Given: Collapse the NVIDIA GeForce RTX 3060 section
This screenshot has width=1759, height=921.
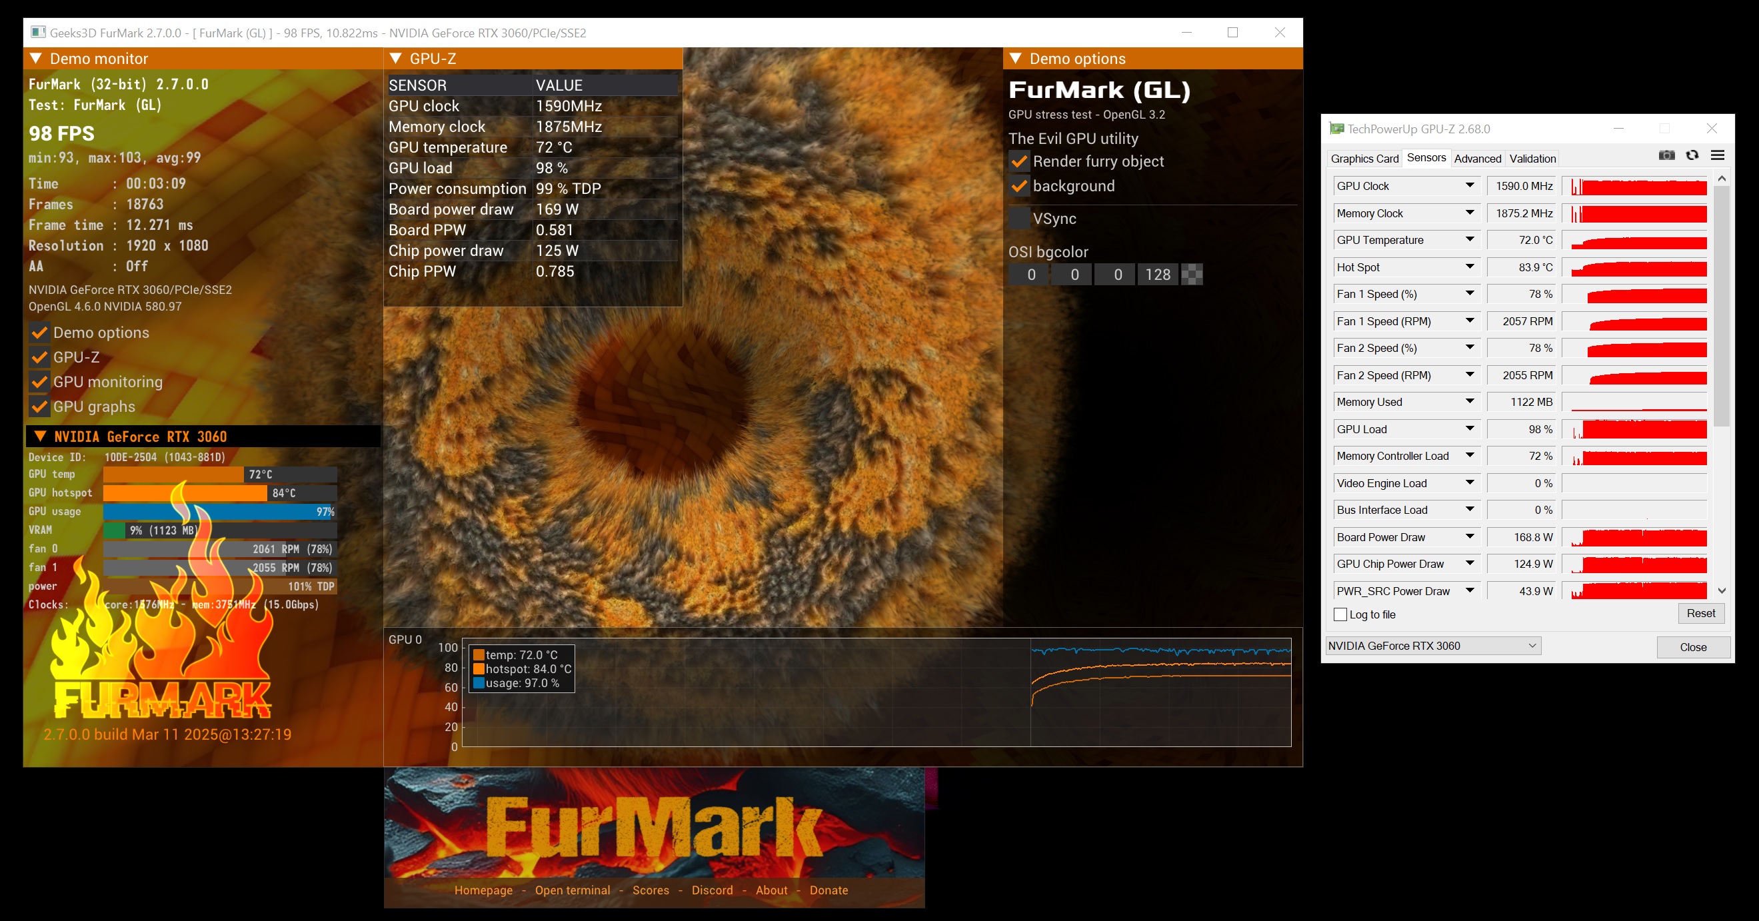Looking at the screenshot, I should pyautogui.click(x=39, y=437).
